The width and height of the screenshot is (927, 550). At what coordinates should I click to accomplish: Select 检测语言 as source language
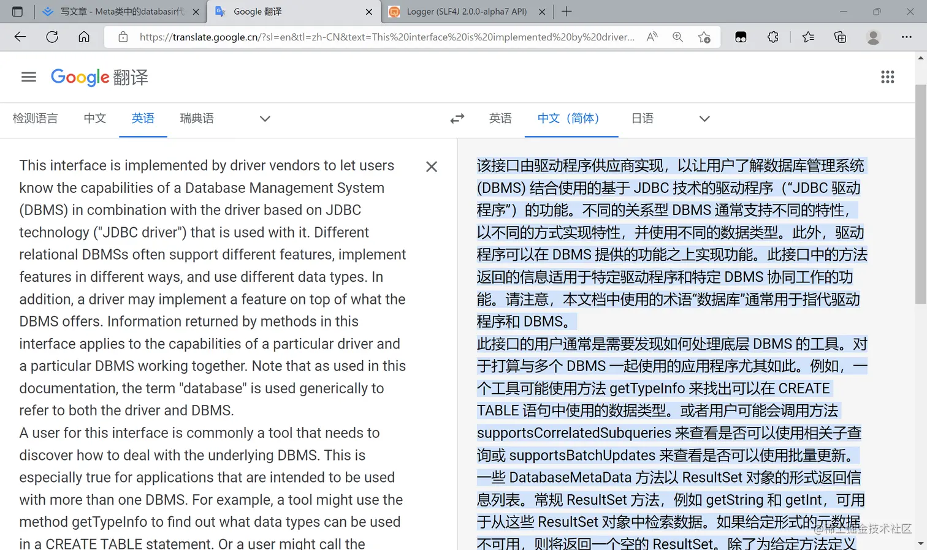[x=36, y=119]
